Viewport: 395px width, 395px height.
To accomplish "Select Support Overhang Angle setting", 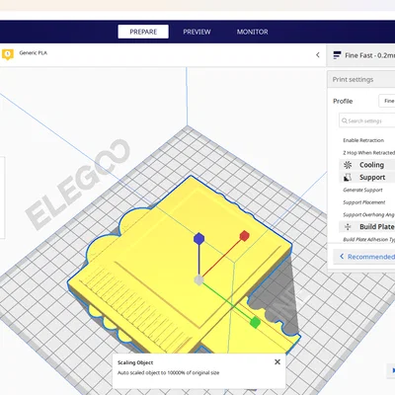I will point(368,214).
